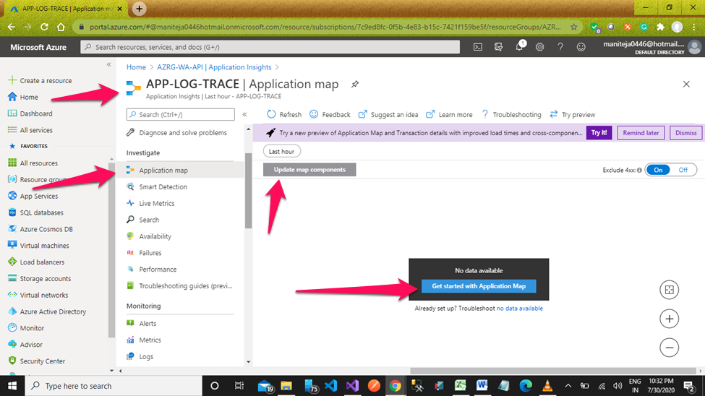Click Update map components button

pyautogui.click(x=309, y=170)
